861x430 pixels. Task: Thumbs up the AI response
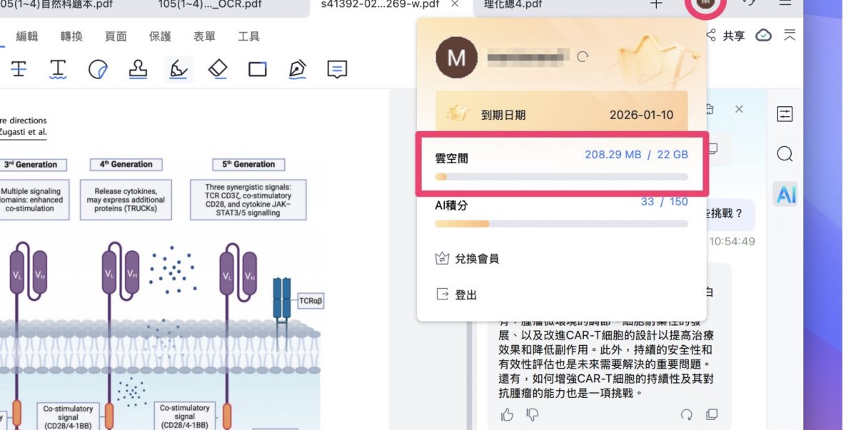507,414
